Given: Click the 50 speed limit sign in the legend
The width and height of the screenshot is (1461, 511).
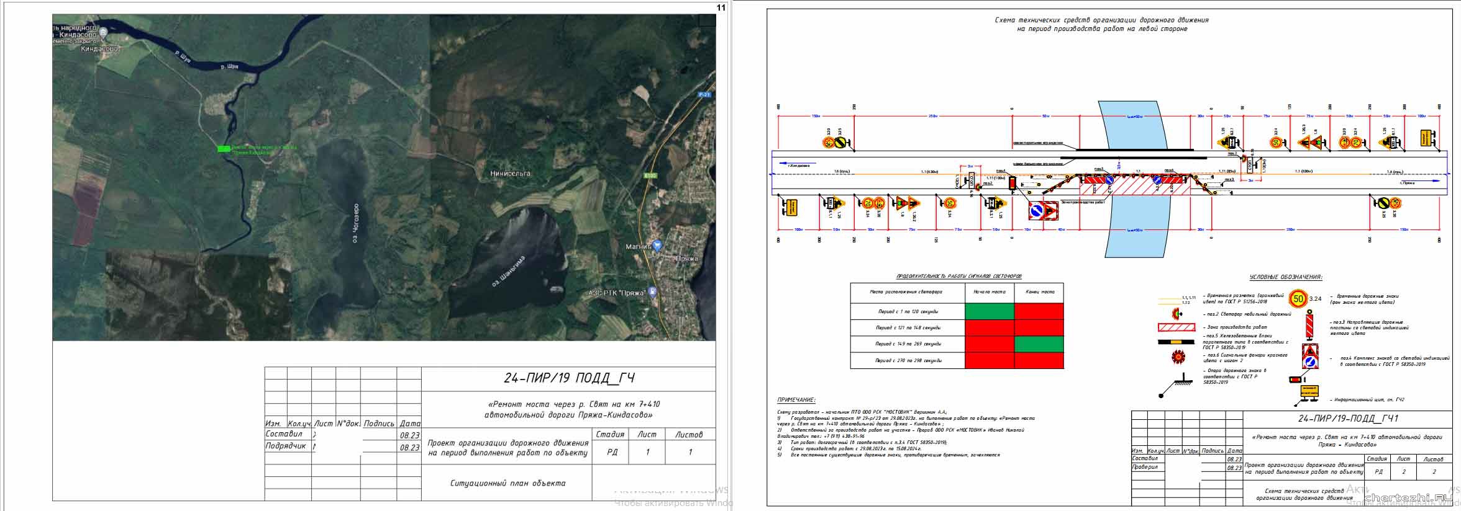Looking at the screenshot, I should 1298,299.
